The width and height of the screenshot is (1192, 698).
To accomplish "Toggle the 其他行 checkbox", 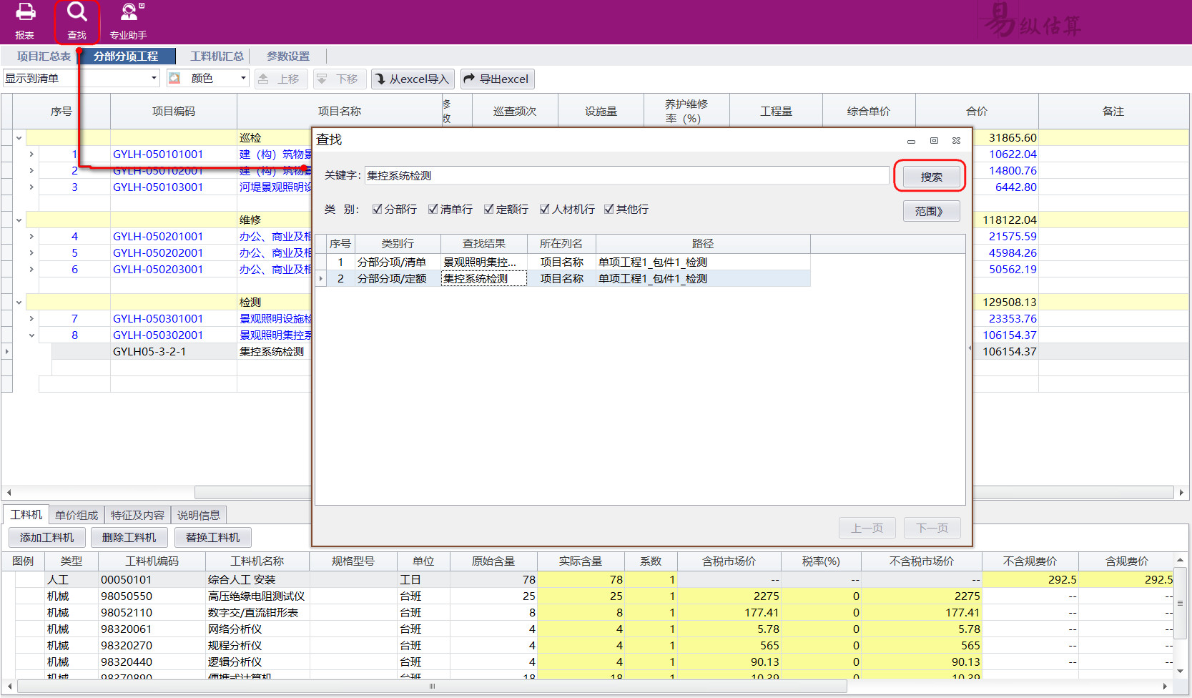I will (x=609, y=209).
